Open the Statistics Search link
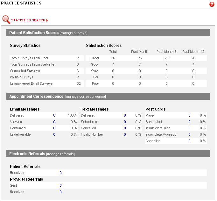The width and height of the screenshot is (217, 201). [x=28, y=20]
